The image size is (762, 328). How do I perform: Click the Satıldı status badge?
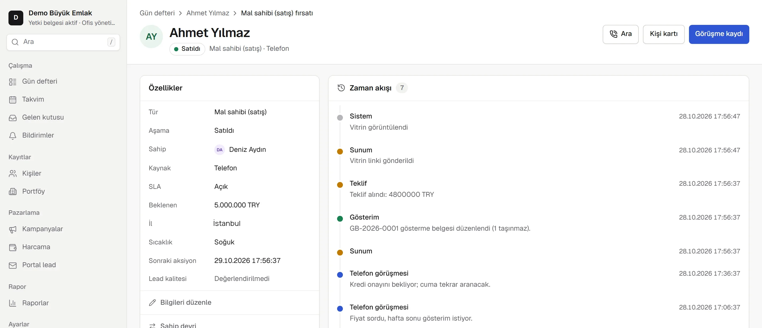point(187,49)
